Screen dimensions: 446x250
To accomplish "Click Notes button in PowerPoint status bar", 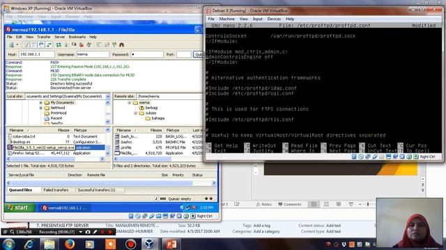I will (x=263, y=204).
